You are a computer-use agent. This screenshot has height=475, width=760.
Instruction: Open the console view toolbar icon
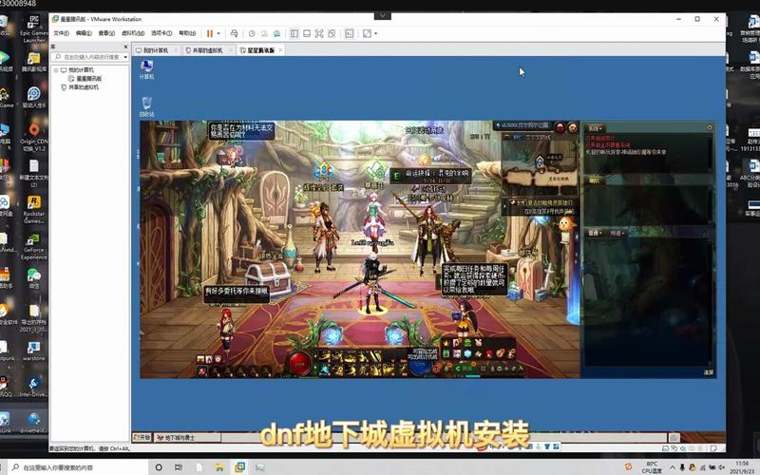(349, 33)
